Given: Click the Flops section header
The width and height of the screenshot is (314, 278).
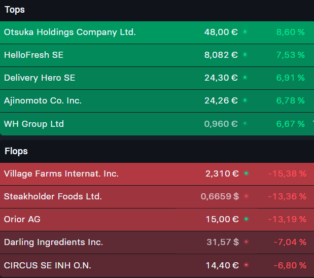Looking at the screenshot, I should point(16,151).
